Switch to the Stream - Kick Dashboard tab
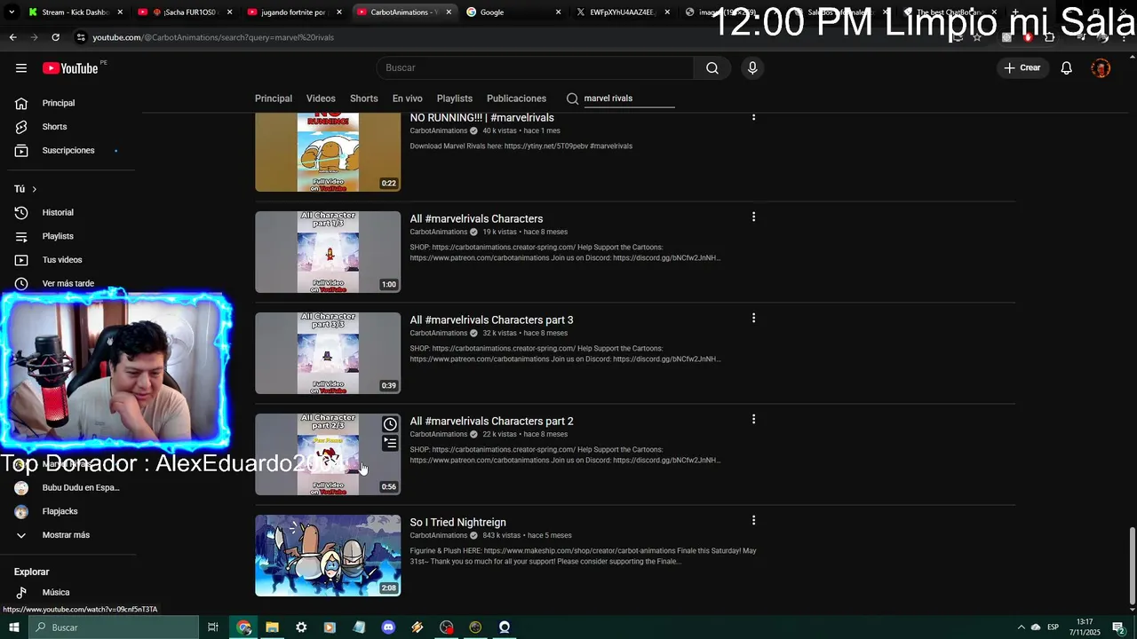 [x=75, y=12]
